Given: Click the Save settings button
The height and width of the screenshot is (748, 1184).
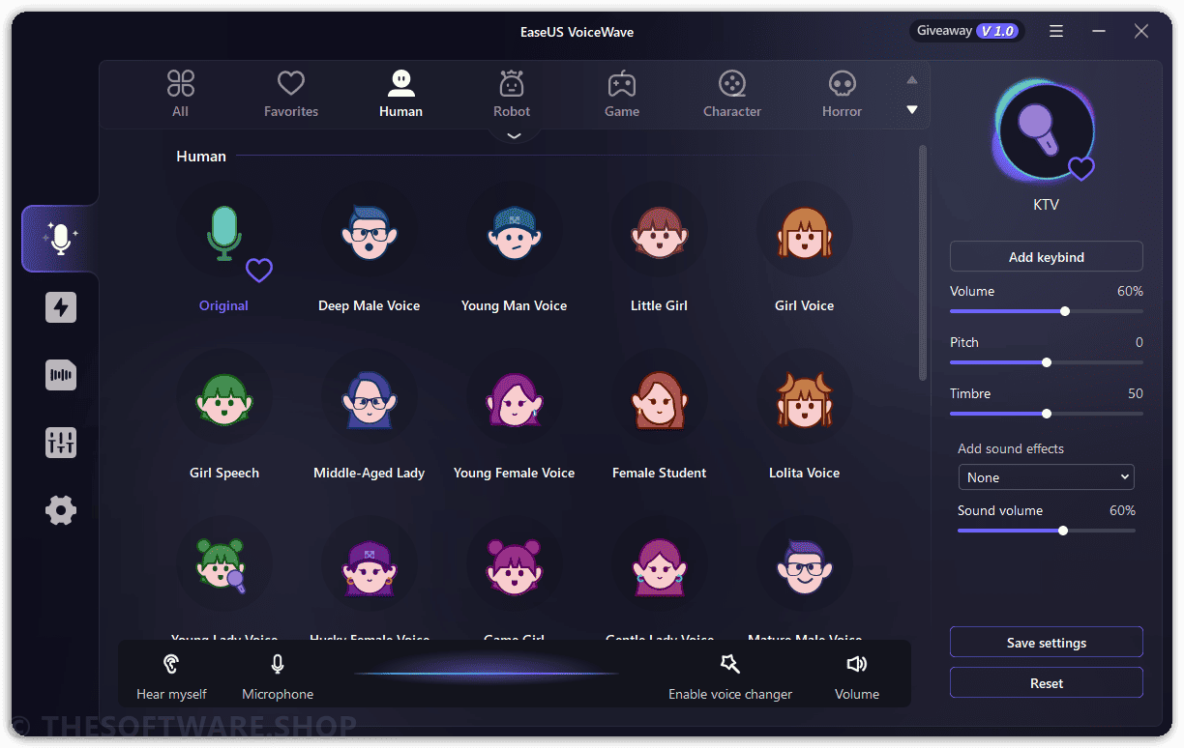Looking at the screenshot, I should pos(1046,643).
